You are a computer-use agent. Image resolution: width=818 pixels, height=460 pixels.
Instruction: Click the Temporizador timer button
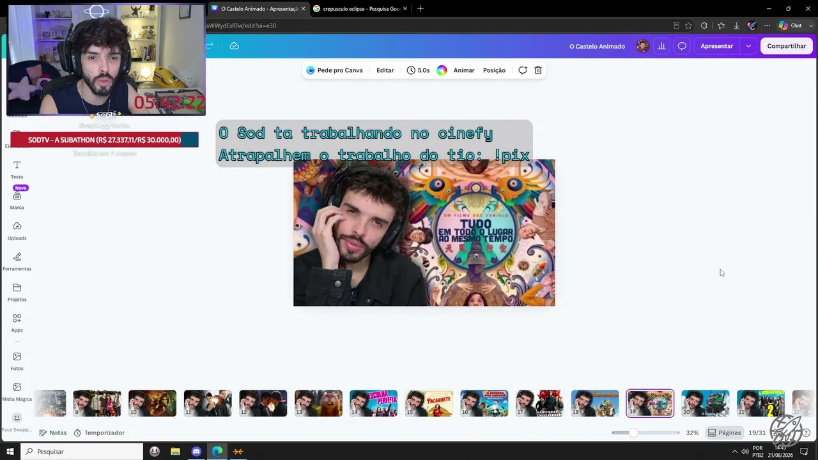point(99,433)
